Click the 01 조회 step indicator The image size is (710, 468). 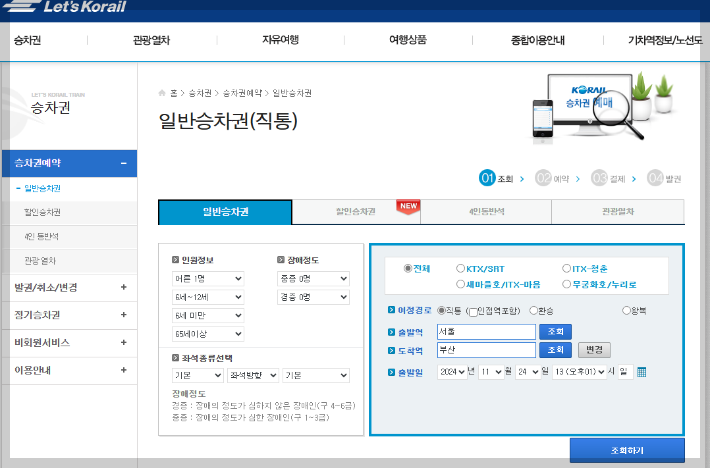(x=496, y=178)
